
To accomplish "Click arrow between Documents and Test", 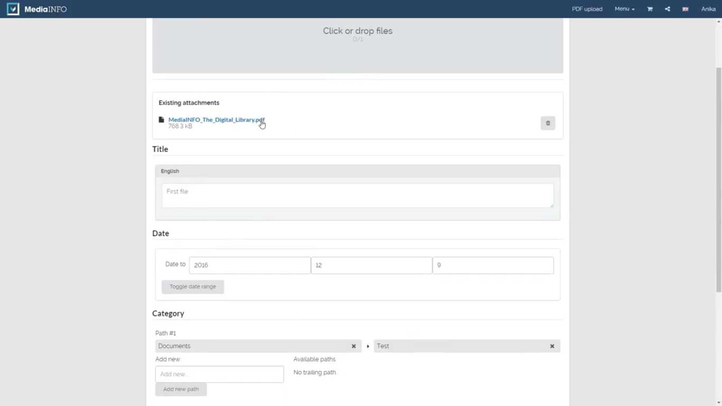I will pyautogui.click(x=368, y=346).
